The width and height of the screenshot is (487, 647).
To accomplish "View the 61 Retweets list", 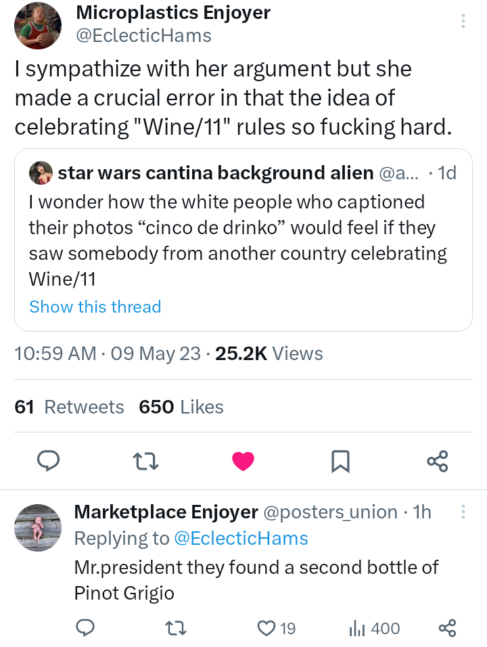I will click(x=69, y=407).
